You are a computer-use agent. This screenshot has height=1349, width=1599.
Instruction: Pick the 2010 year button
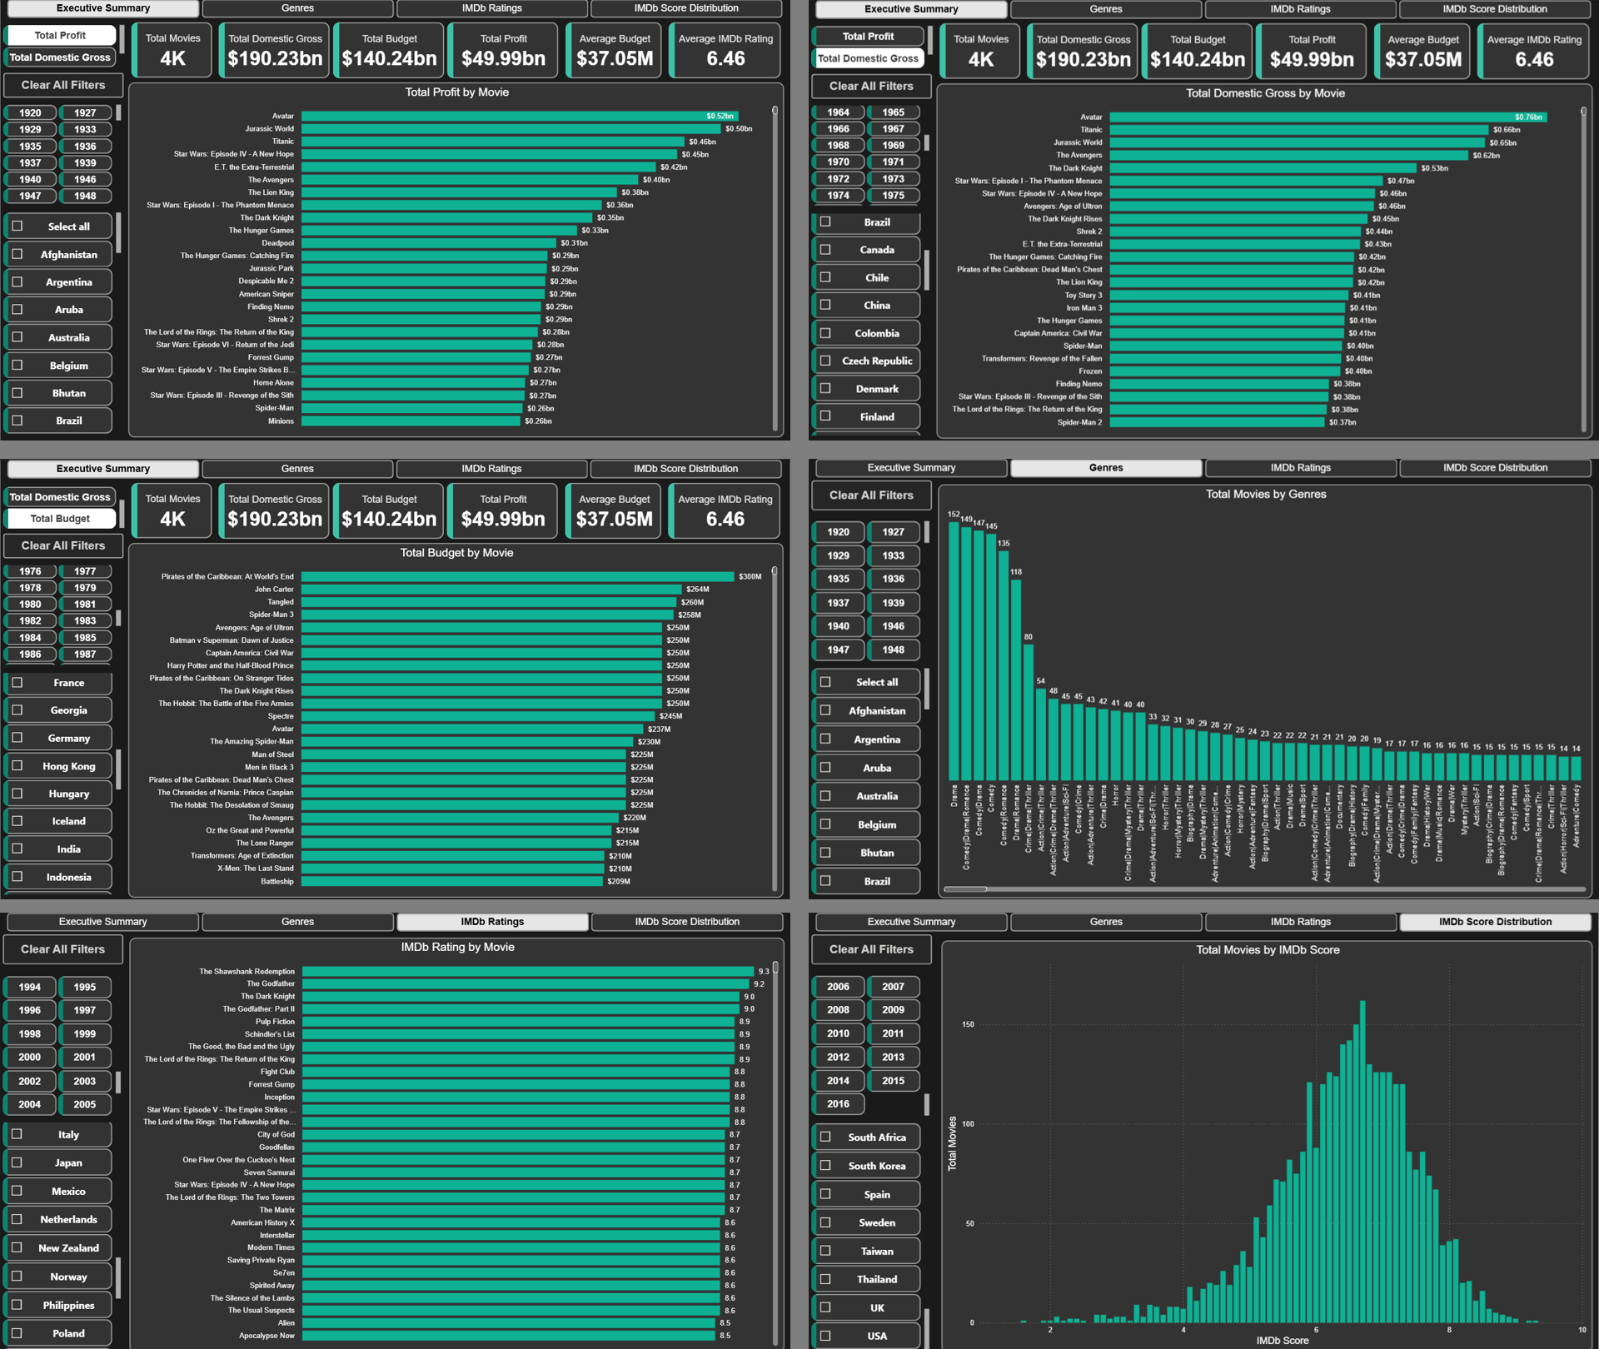click(x=839, y=1033)
